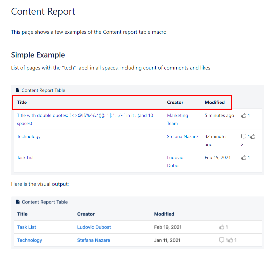
Task: Click the Content Report page heading
Action: (x=43, y=12)
